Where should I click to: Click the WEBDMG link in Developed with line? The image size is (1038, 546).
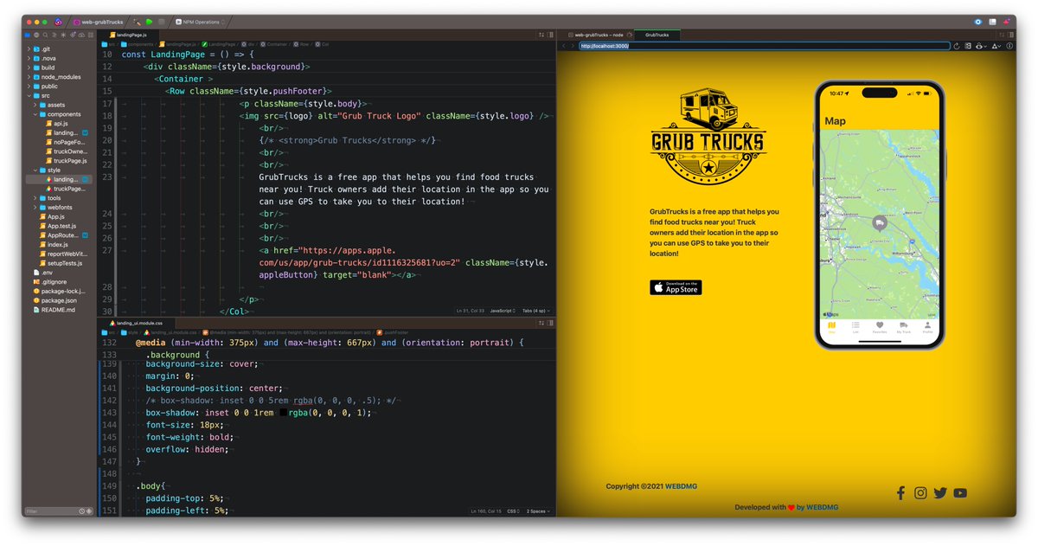pyautogui.click(x=822, y=508)
